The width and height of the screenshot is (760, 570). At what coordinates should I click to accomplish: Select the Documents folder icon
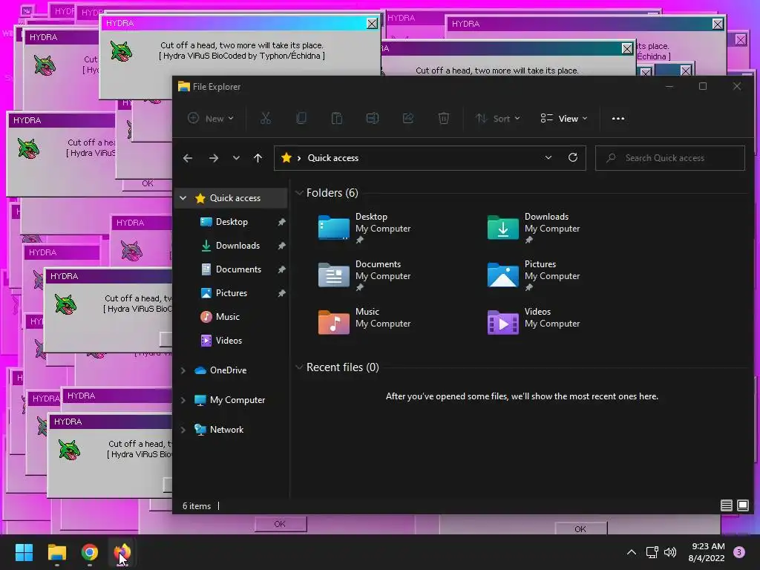coord(333,275)
